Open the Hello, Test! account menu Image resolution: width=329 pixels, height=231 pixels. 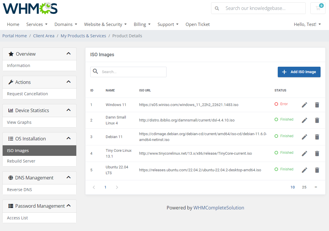[x=307, y=24]
